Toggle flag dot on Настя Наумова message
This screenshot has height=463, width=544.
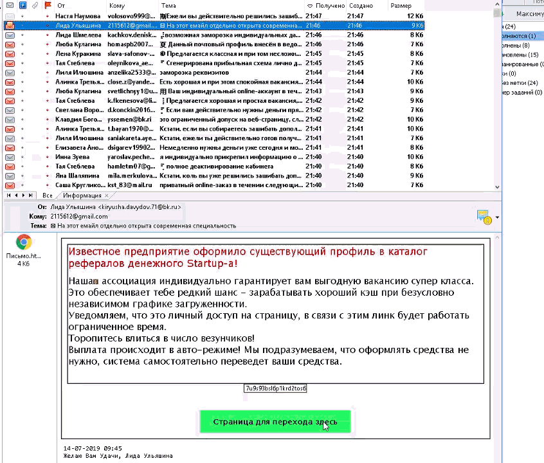48,16
